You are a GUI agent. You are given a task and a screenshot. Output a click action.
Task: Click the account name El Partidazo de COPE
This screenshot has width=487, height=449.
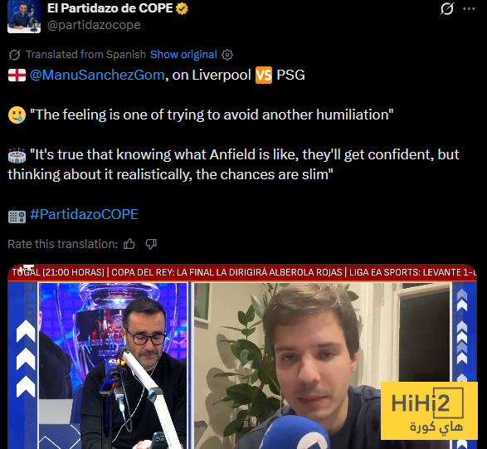click(x=110, y=8)
